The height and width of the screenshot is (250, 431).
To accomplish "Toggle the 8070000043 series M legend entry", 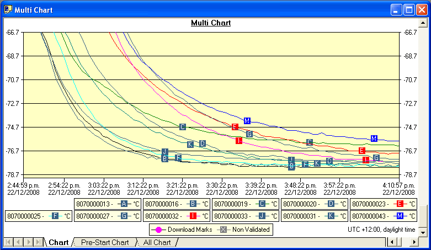I will point(384,216).
